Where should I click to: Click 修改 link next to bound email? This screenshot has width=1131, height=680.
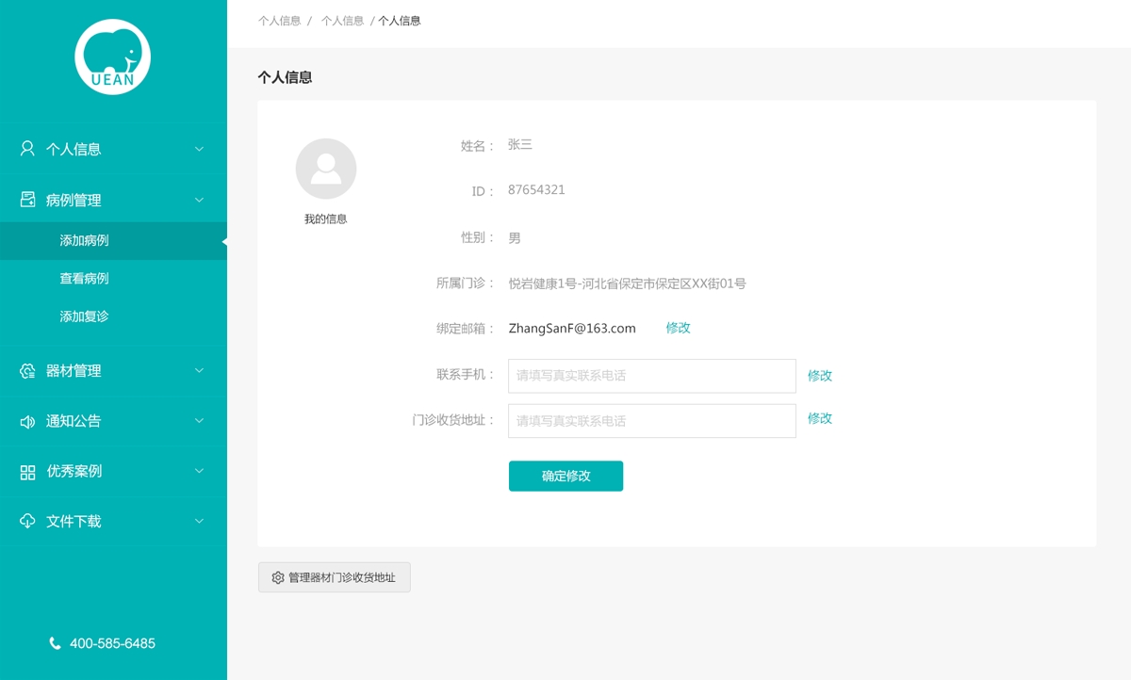pos(678,328)
